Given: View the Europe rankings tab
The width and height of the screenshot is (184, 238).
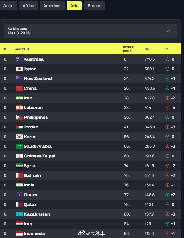Looking at the screenshot, I should point(94,5).
